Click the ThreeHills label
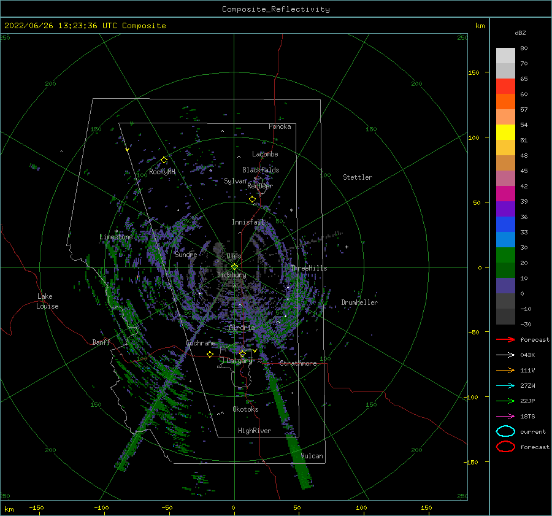The width and height of the screenshot is (552, 516). coord(309,268)
